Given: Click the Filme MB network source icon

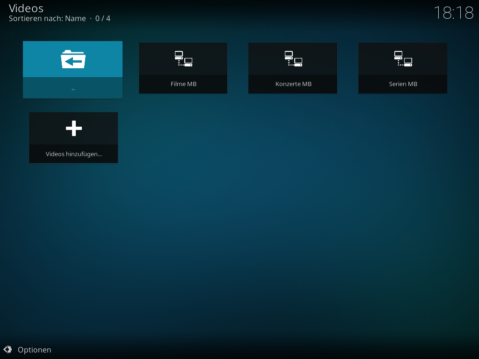Looking at the screenshot, I should [x=183, y=58].
